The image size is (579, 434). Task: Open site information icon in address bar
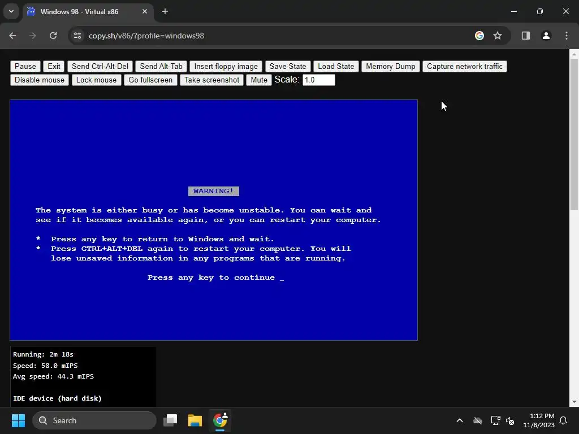[x=77, y=36]
